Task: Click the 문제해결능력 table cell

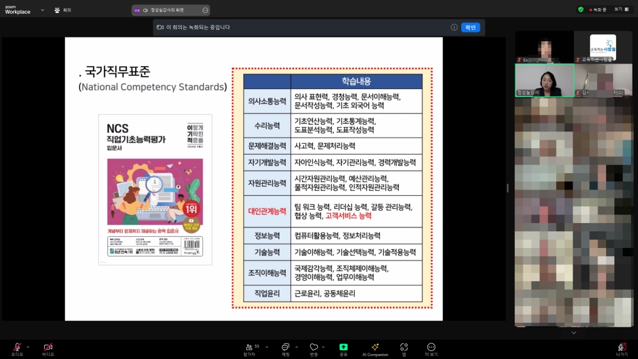Action: tap(267, 146)
